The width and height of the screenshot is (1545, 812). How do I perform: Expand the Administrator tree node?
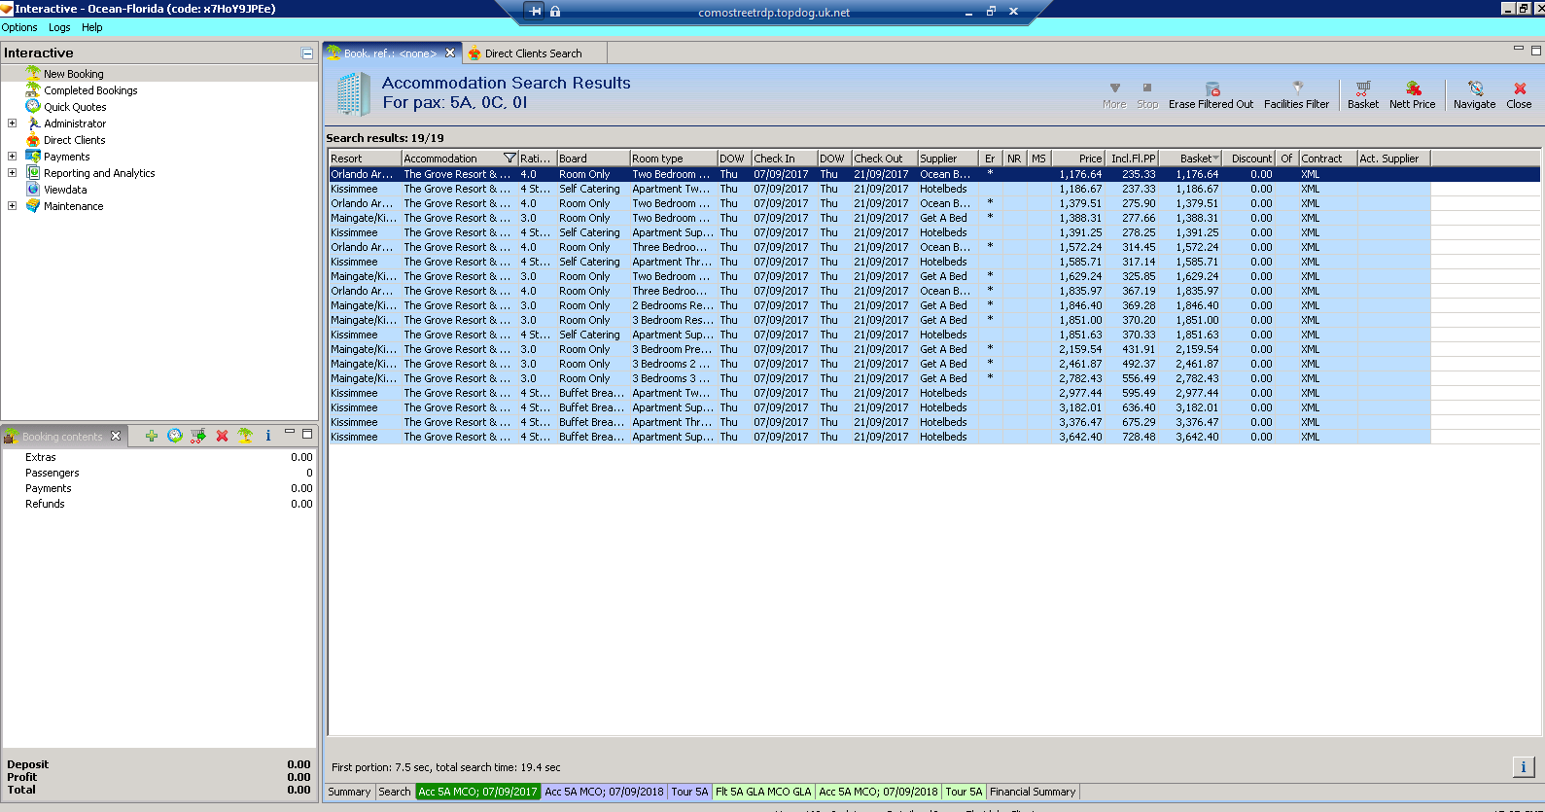click(12, 124)
